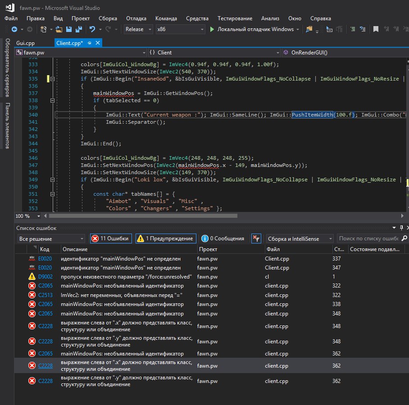Open the Отладка menu
The image size is (409, 405).
pos(136,18)
